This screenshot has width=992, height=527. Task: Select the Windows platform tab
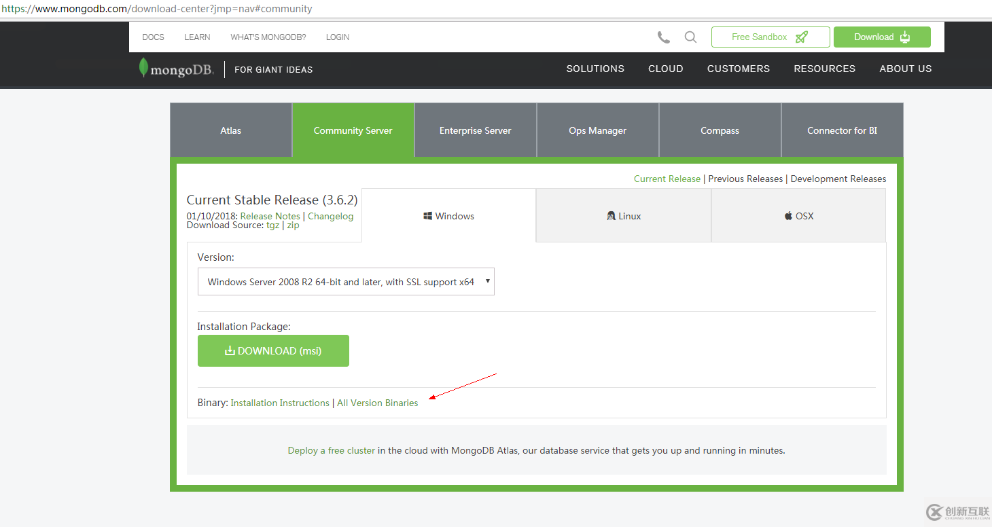pyautogui.click(x=449, y=215)
